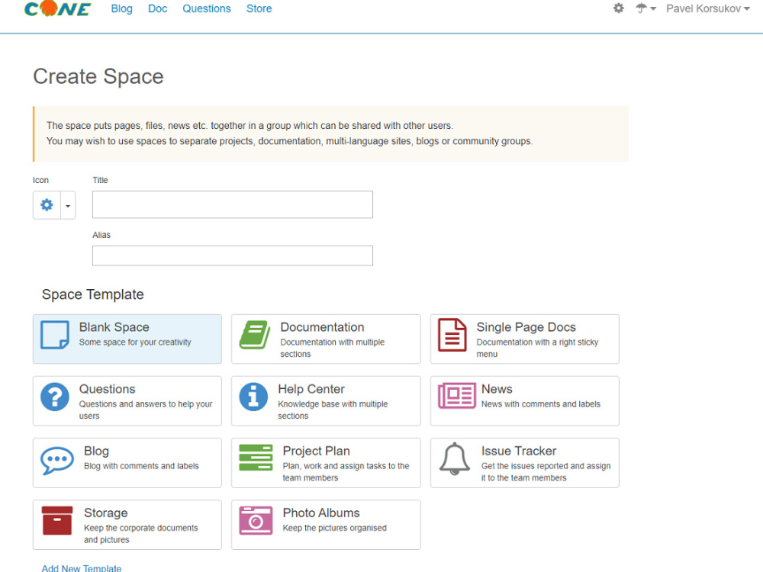The width and height of the screenshot is (763, 572).
Task: Select the Storage red box icon
Action: pos(57,520)
